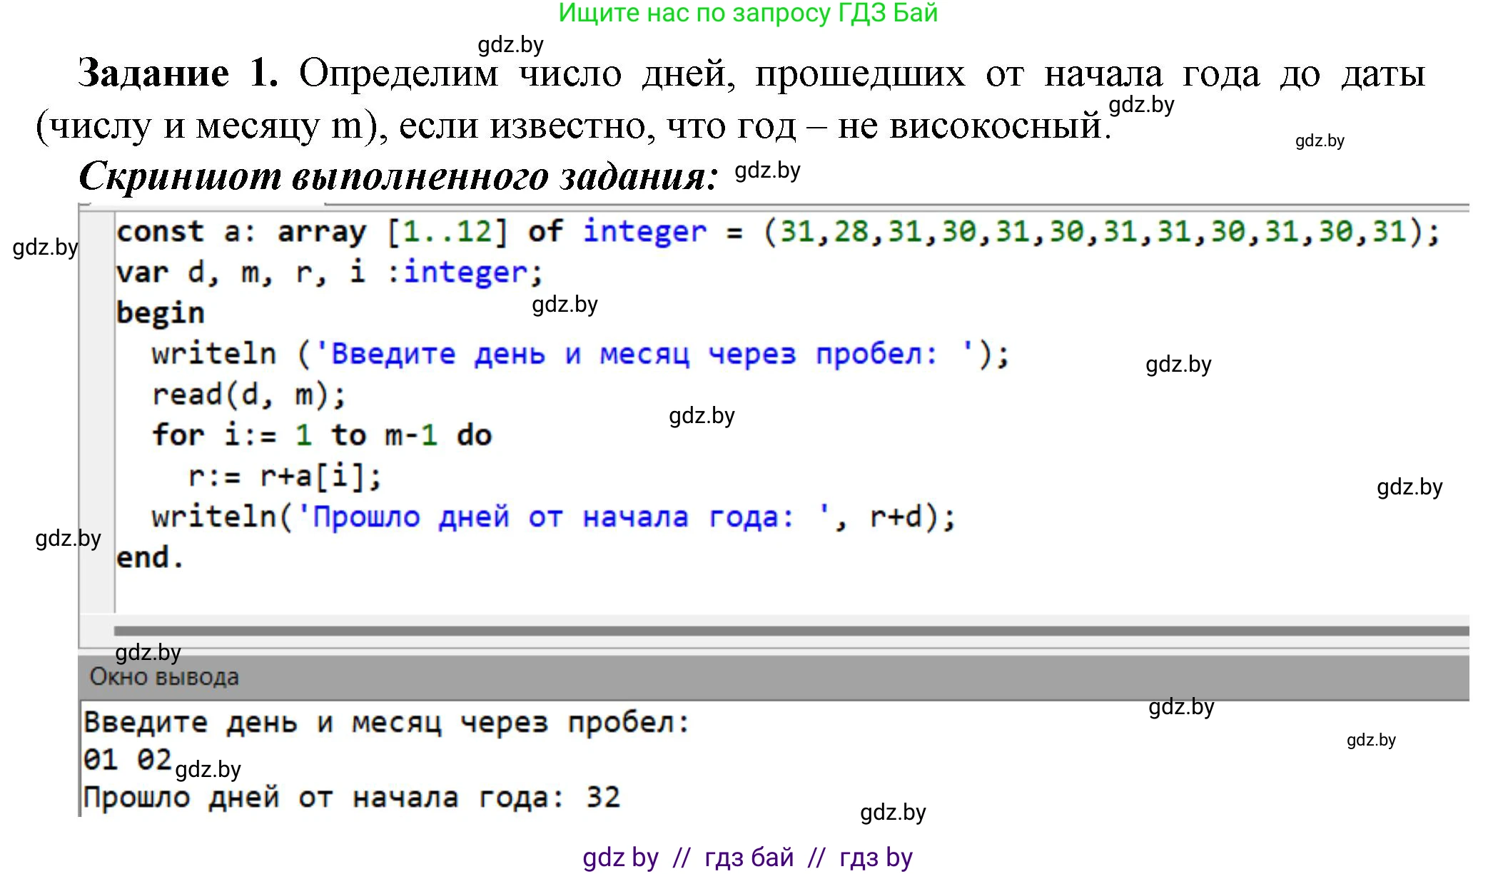This screenshot has height=874, width=1498.
Task: Open the green ГДЗ Бай search link at top
Action: click(x=747, y=13)
